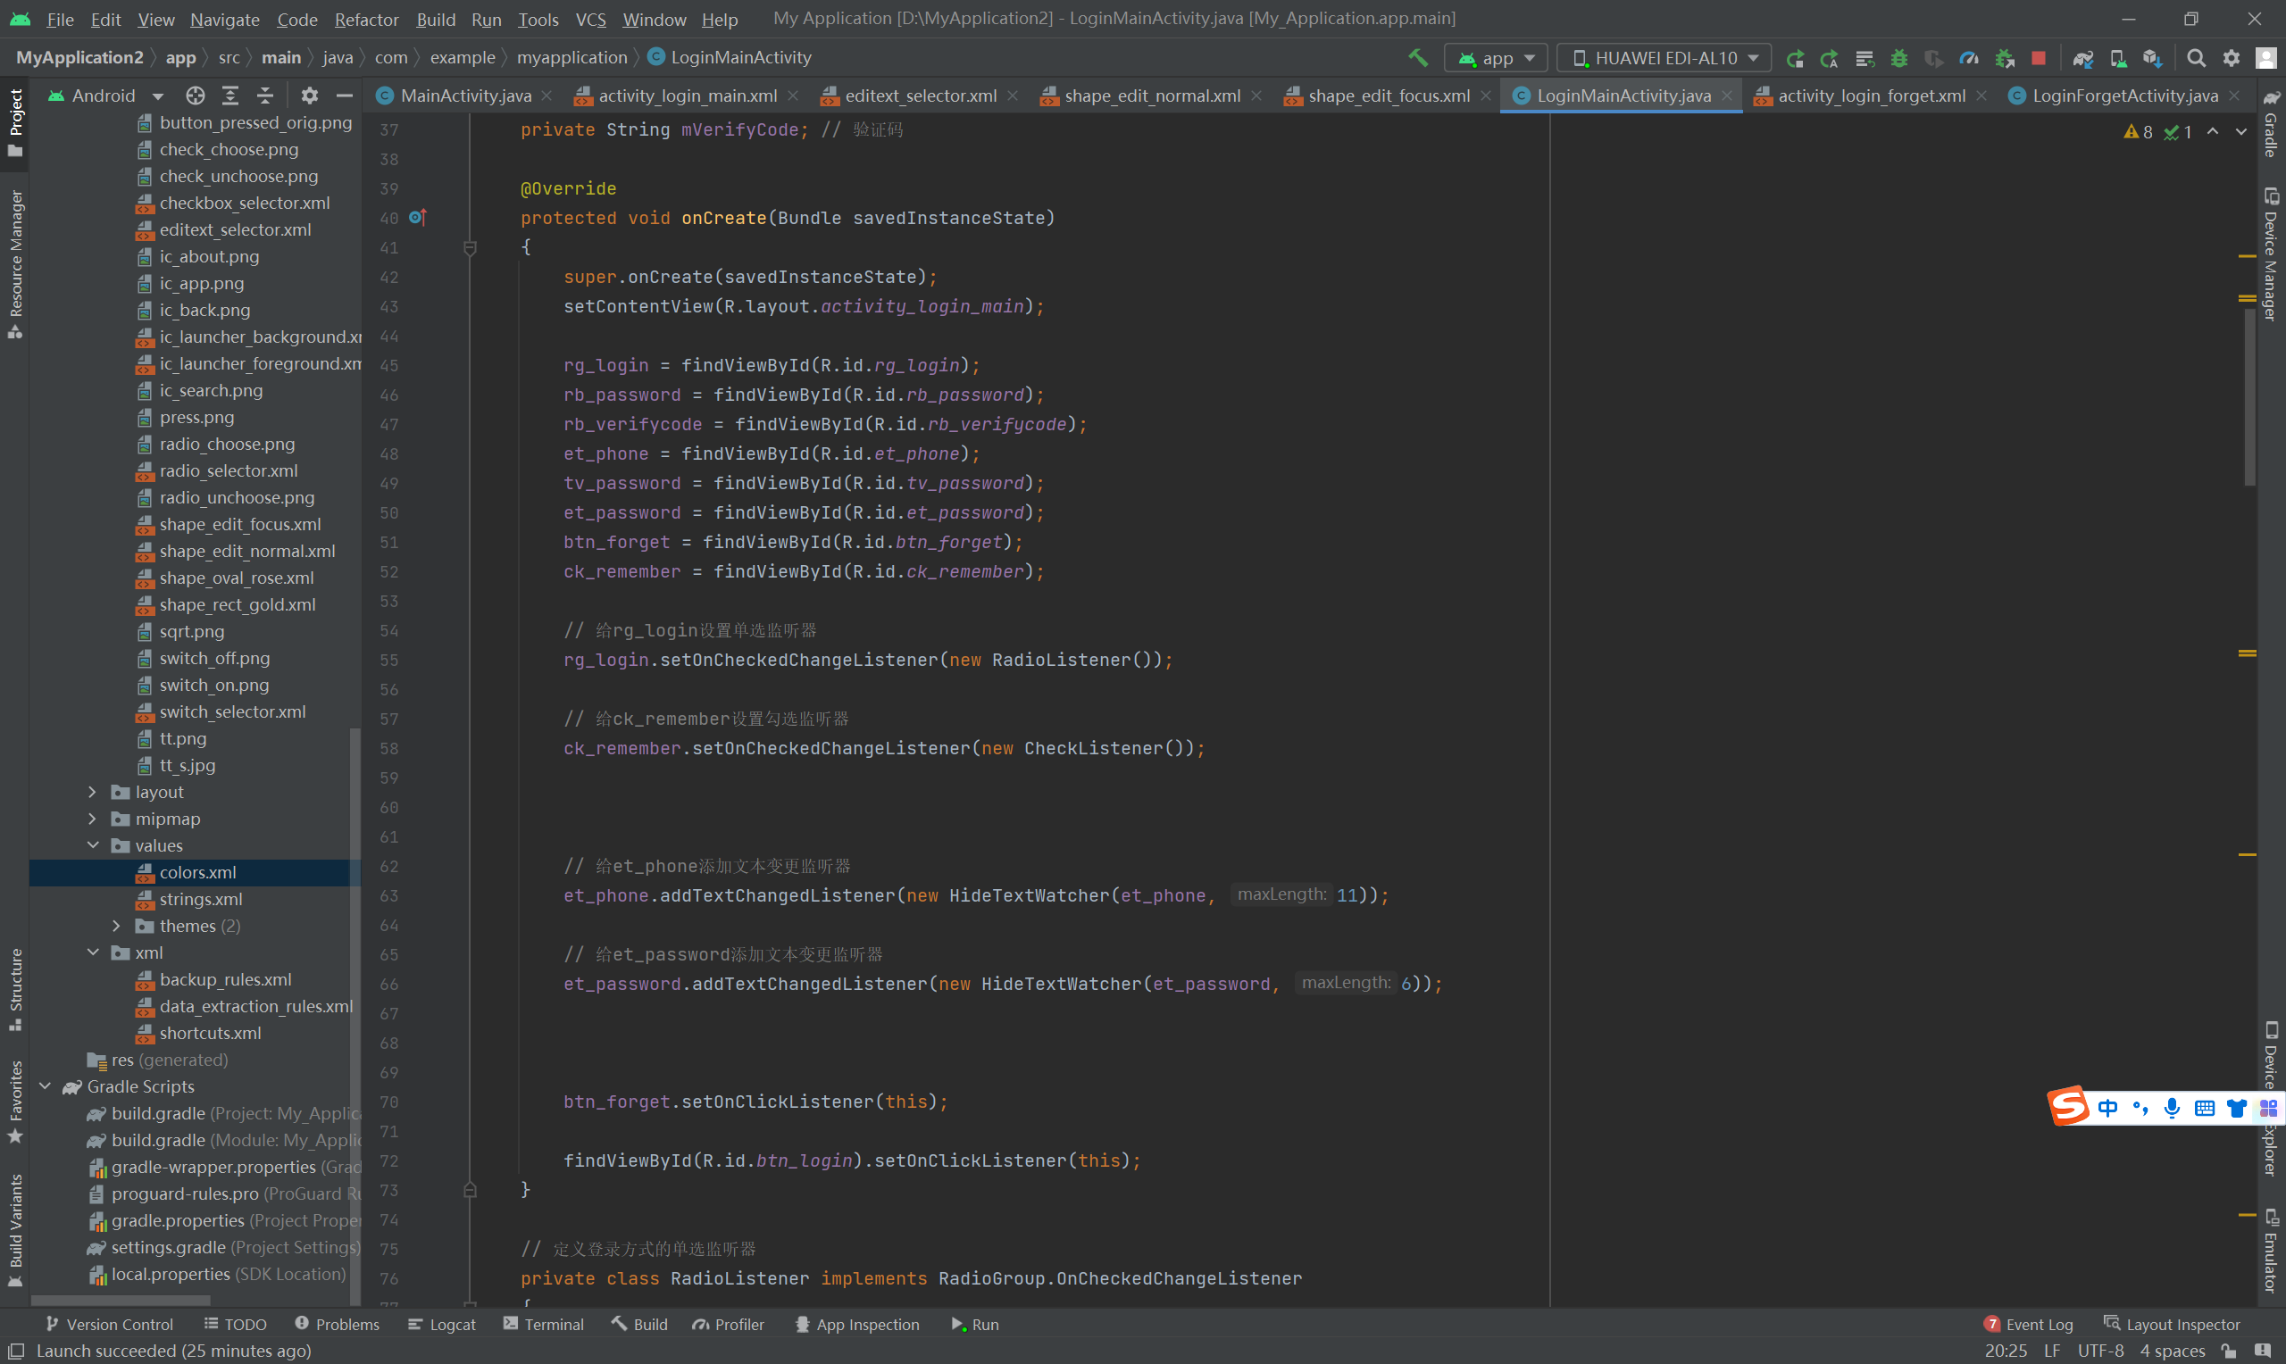Image resolution: width=2286 pixels, height=1364 pixels.
Task: Toggle the Structure tool window
Action: pos(14,989)
